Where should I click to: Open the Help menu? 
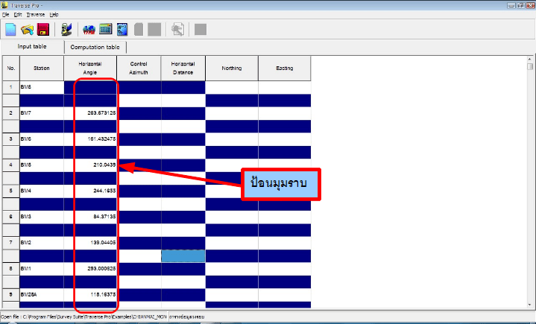click(54, 15)
